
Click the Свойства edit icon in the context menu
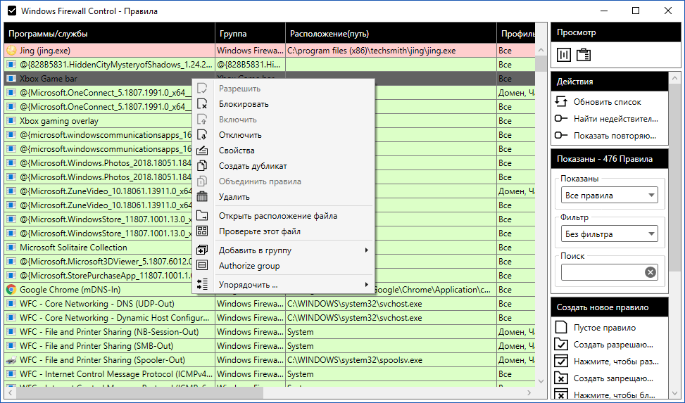(x=202, y=151)
